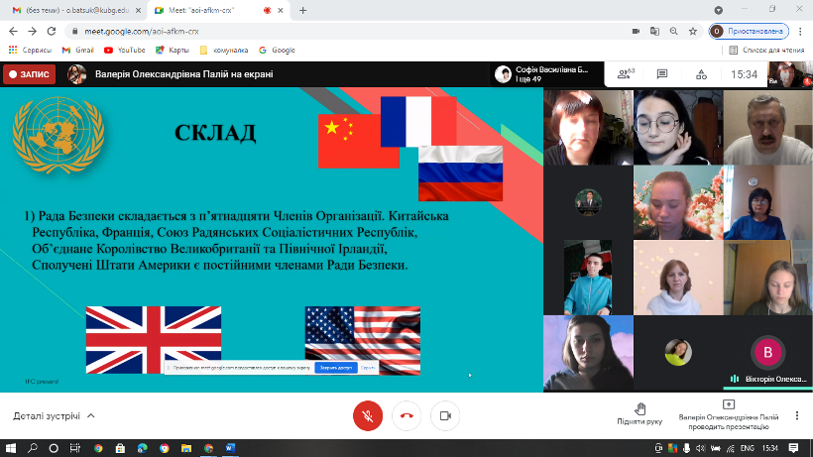Screen dimensions: 813x457
Task: Open the presentation status by Валерія Палій
Action: pos(729,415)
